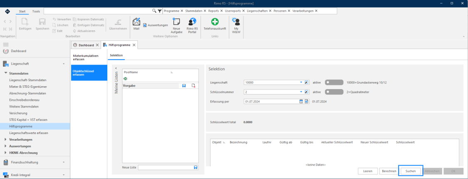Click Edit in Bearbeiten group
Image resolution: width=468 pixels, height=179 pixels.
point(57,31)
